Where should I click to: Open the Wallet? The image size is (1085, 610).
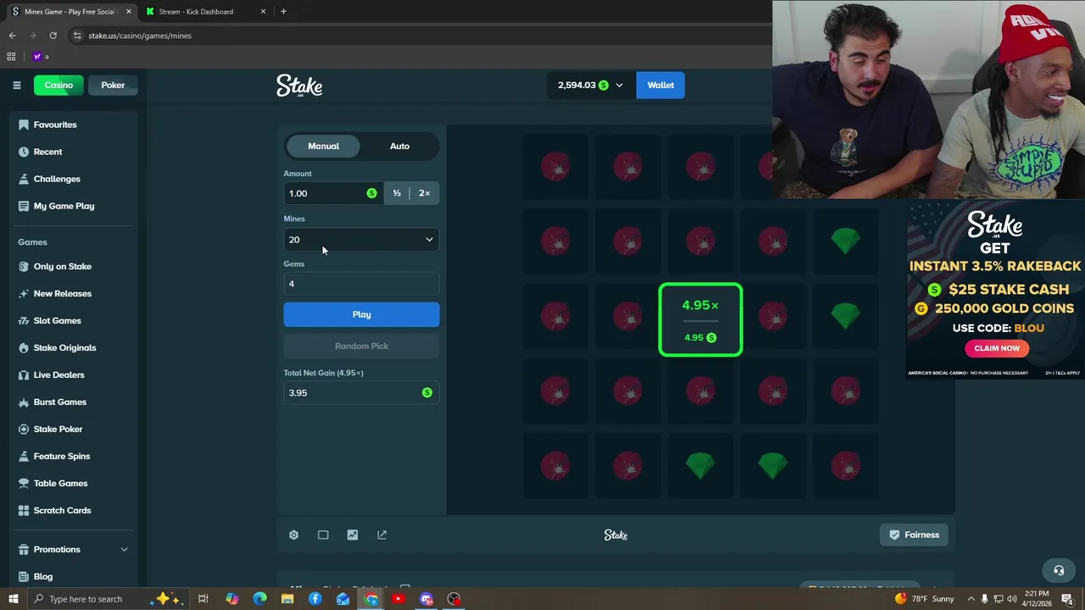[x=660, y=85]
